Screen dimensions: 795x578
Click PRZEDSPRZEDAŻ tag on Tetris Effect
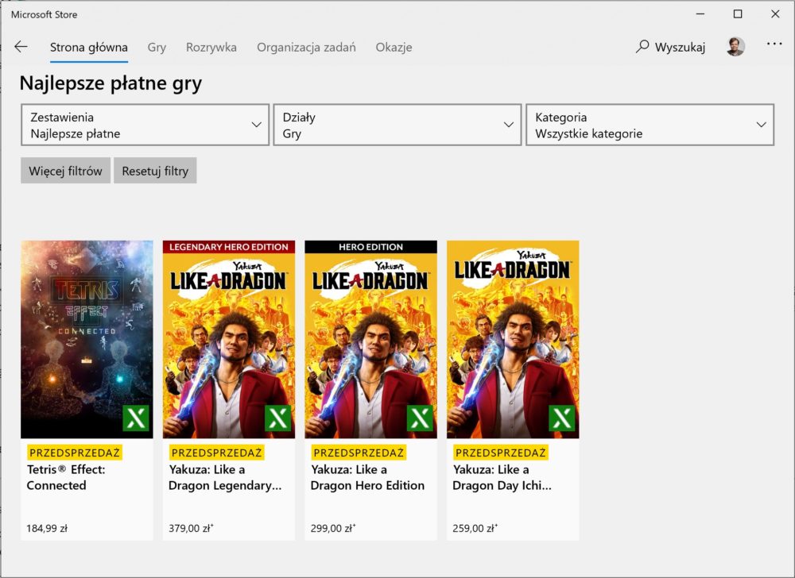pos(75,453)
